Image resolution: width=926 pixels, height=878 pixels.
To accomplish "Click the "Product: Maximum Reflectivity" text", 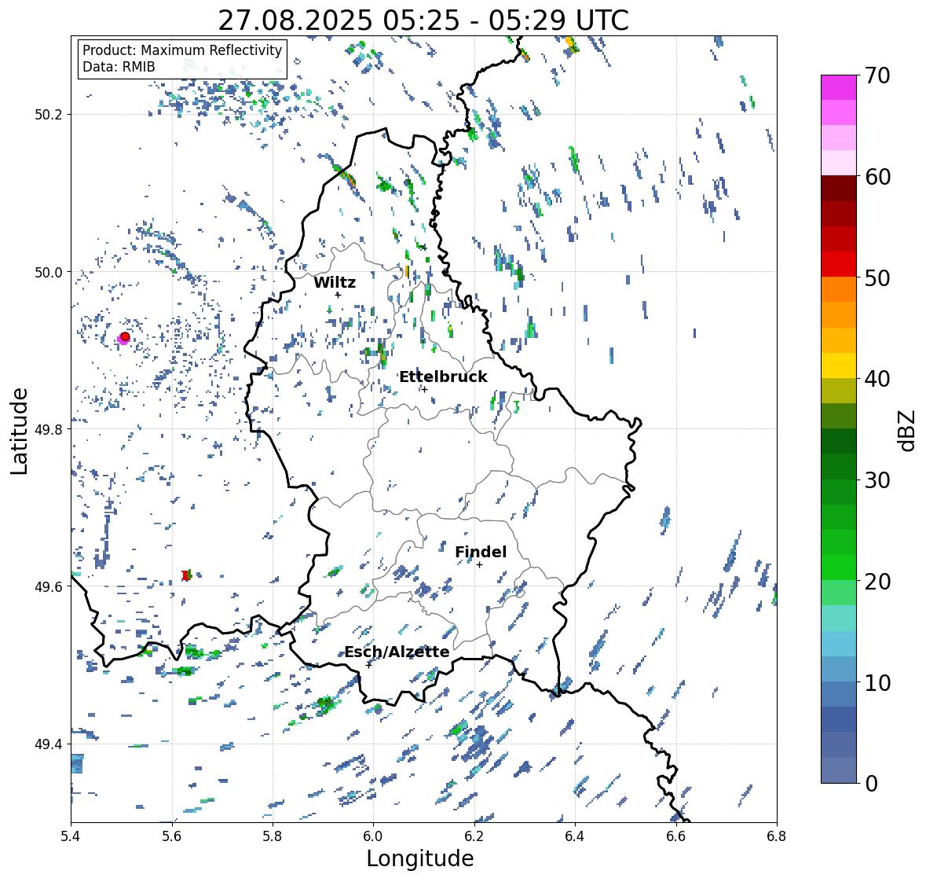I will point(182,50).
